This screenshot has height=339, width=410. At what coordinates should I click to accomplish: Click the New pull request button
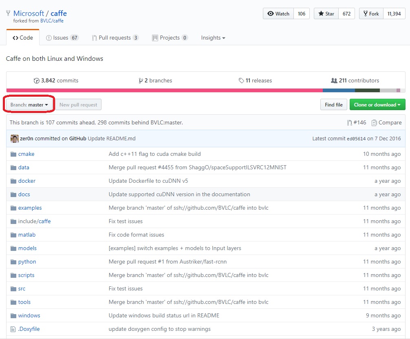coord(78,104)
